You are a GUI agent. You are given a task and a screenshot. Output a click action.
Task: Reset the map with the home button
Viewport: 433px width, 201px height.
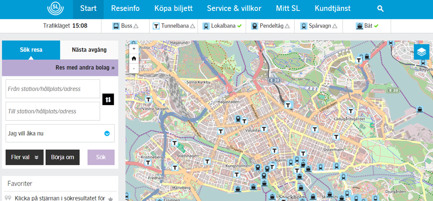(134, 58)
